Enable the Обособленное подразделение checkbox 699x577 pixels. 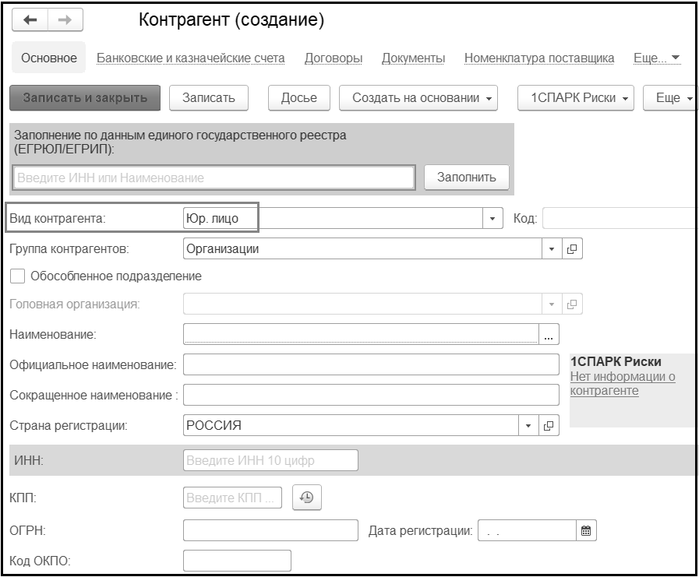point(17,276)
